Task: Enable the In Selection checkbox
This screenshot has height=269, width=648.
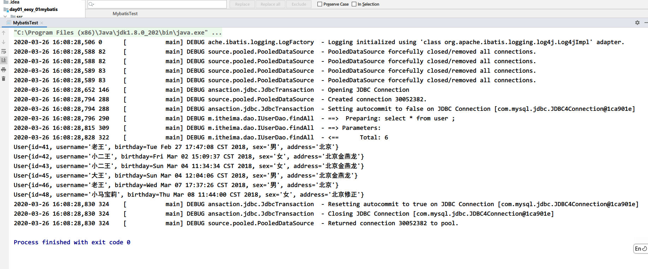Action: (354, 4)
